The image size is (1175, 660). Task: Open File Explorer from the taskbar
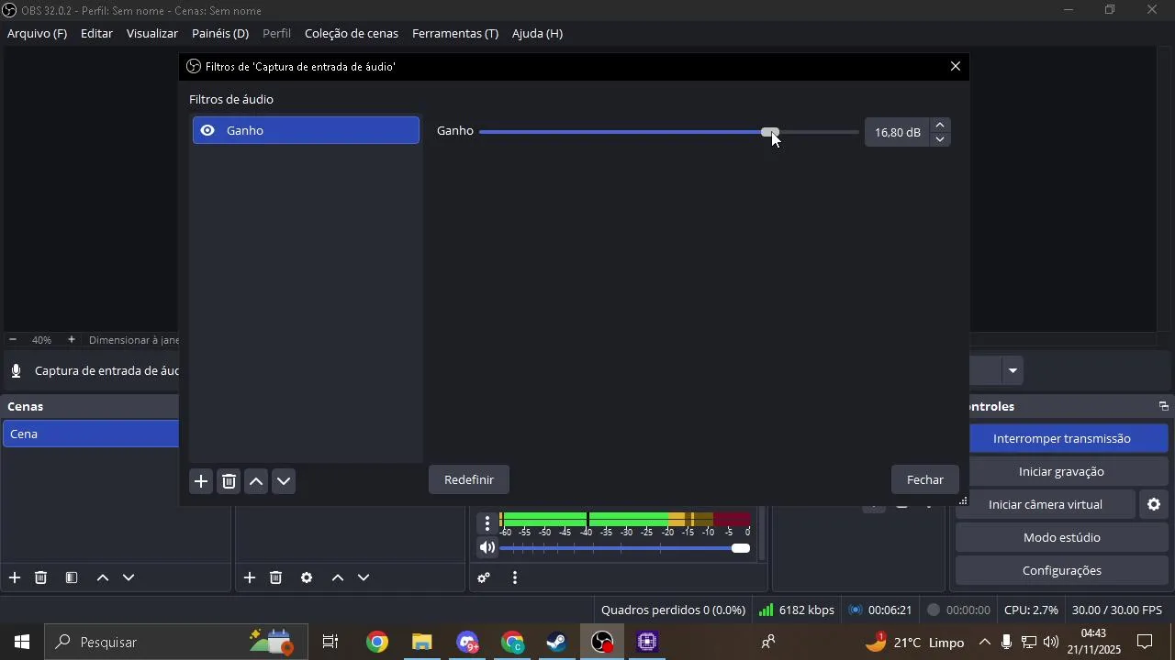tap(422, 642)
